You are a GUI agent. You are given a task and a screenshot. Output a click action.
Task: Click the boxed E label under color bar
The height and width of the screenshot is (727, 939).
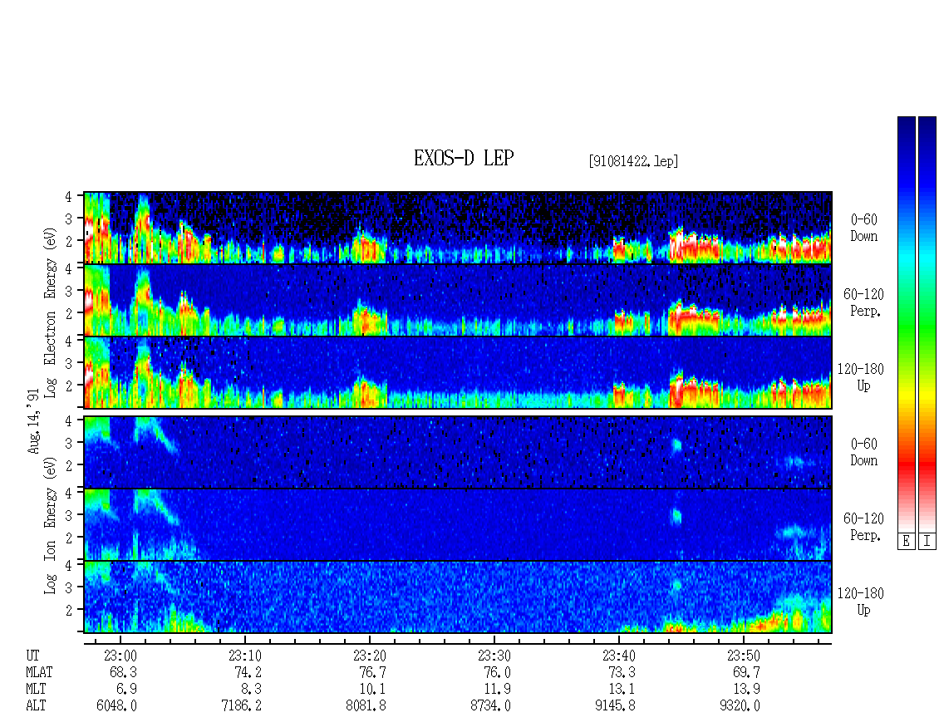click(x=906, y=542)
